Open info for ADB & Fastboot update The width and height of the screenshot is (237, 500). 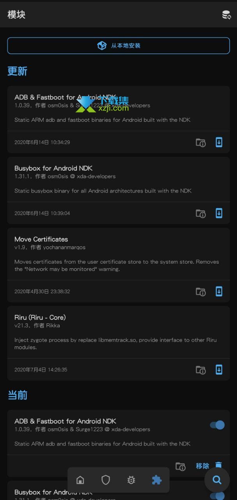(201, 143)
